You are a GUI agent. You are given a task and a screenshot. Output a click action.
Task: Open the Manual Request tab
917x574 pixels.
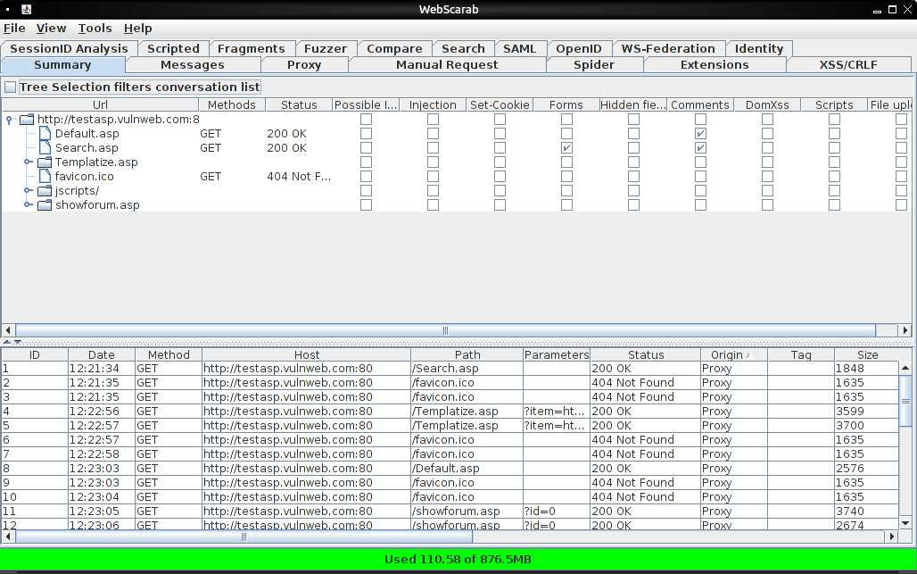click(447, 65)
